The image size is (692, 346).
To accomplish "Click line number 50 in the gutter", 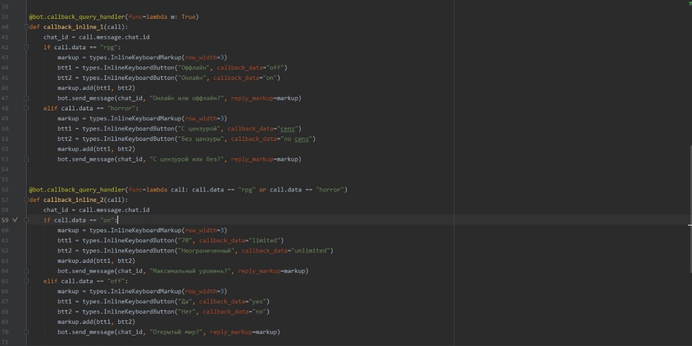I will (4, 129).
